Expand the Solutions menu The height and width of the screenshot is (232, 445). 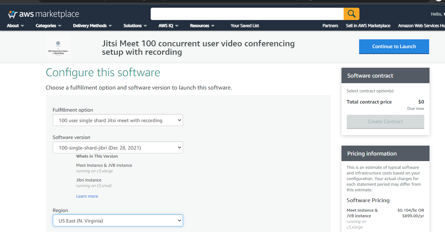[135, 26]
